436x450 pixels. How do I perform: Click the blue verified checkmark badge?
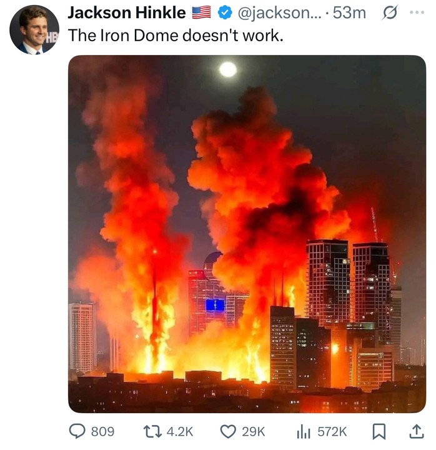[223, 12]
